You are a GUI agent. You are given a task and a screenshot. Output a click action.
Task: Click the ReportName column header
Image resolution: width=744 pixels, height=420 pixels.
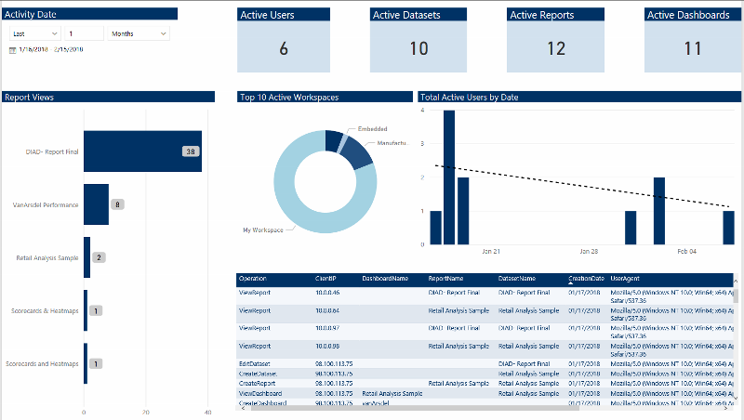pyautogui.click(x=447, y=279)
